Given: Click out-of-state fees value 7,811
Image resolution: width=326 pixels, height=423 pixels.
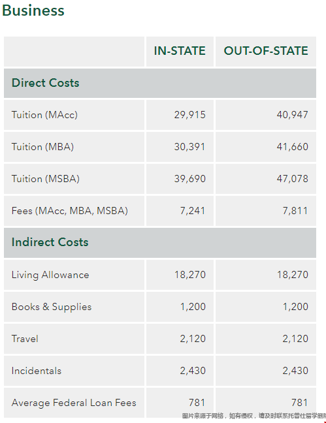Looking at the screenshot, I should (295, 211).
